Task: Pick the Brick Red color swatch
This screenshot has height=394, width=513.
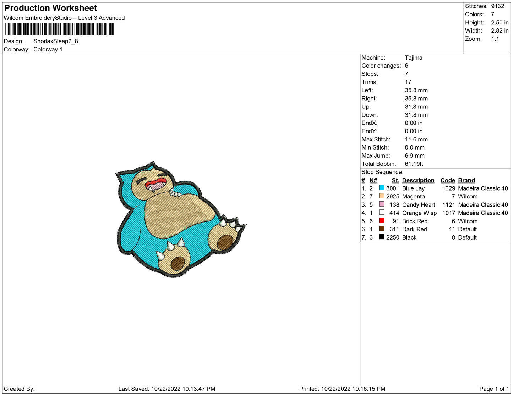Action: click(382, 220)
